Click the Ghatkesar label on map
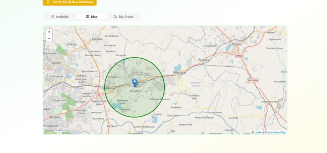327x153 pixels. coord(108,88)
